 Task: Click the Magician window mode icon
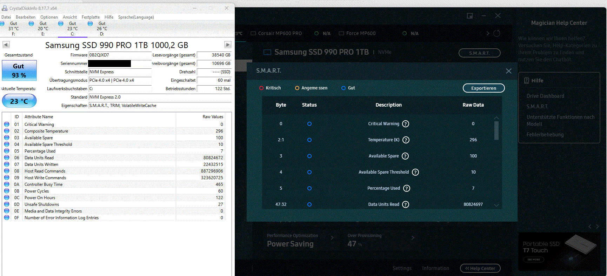pyautogui.click(x=470, y=16)
